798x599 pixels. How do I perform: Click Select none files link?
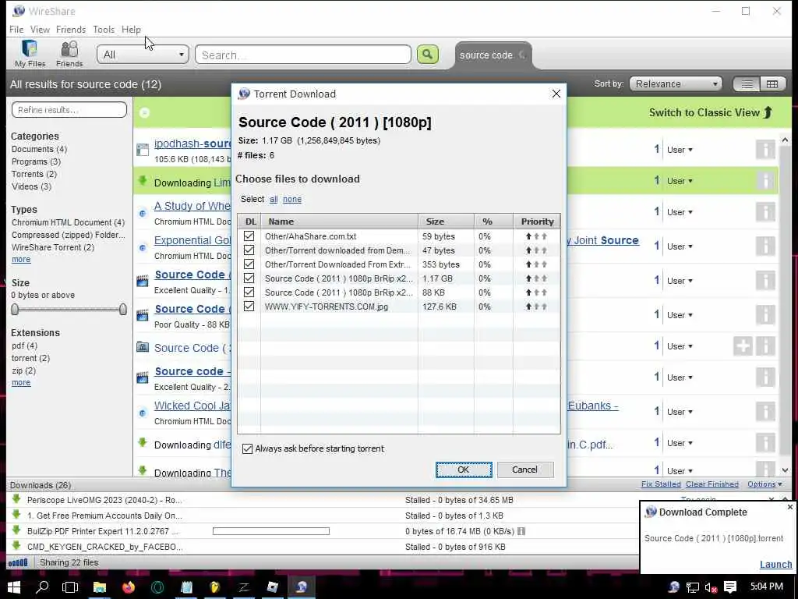click(292, 199)
